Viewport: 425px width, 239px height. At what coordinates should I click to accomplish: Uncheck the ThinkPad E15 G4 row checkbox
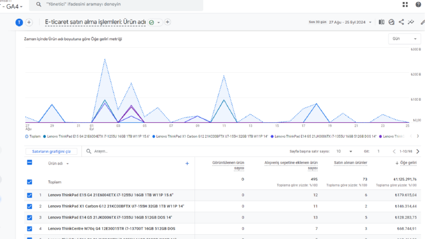29,195
